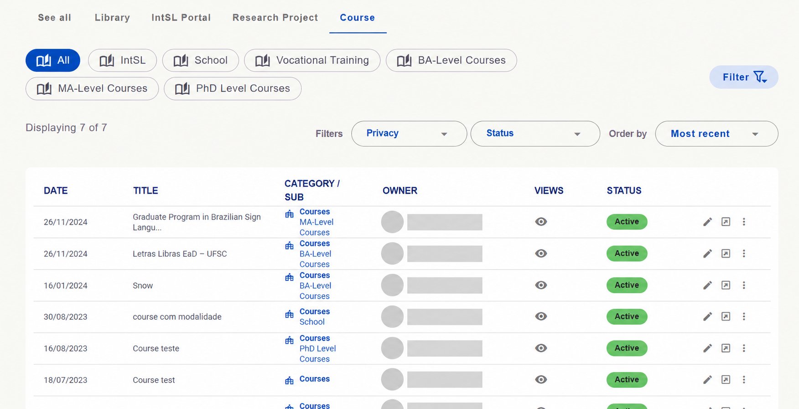Click the pencil icon for Snow row
The height and width of the screenshot is (409, 799).
707,285
